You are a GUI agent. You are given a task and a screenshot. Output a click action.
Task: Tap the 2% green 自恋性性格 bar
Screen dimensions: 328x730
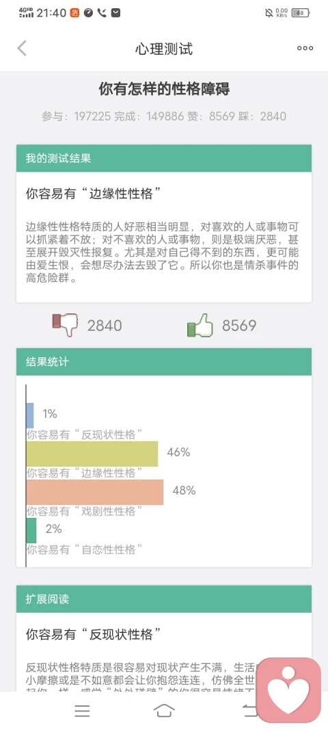(31, 530)
